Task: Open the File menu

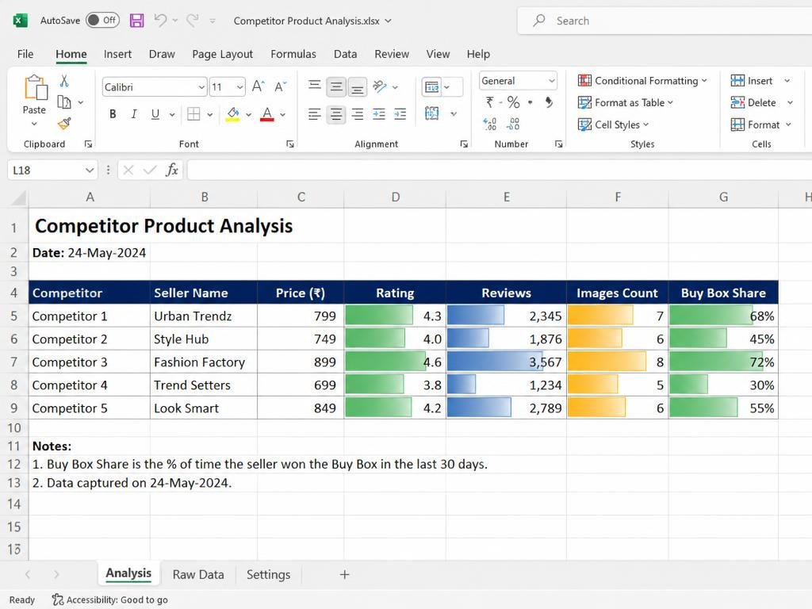Action: (x=25, y=54)
